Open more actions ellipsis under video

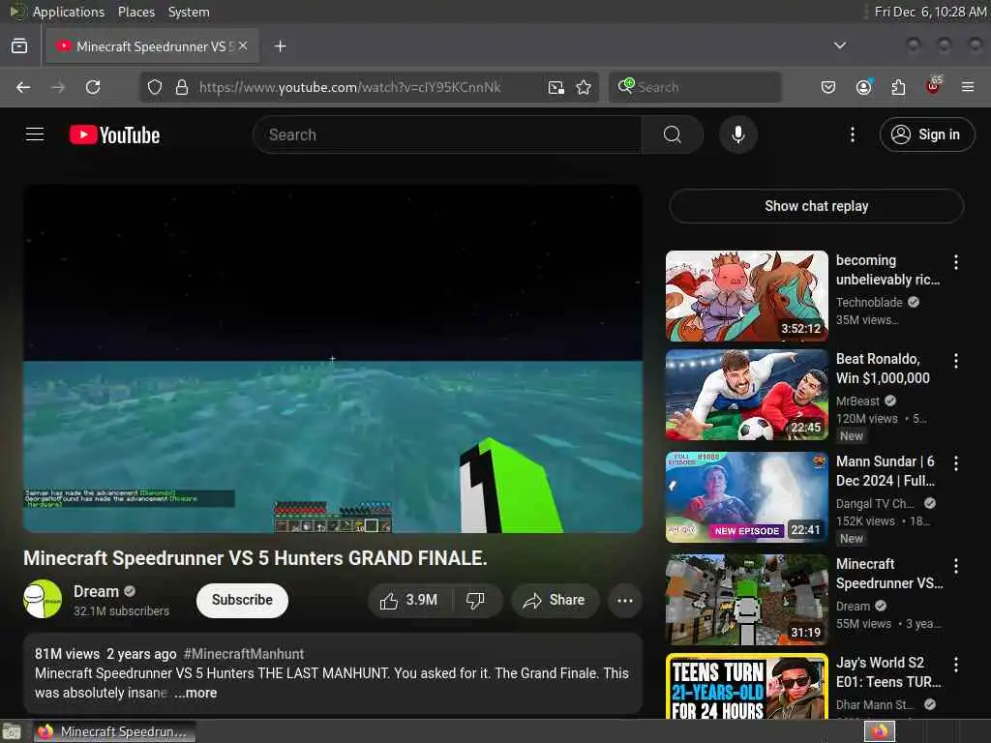(624, 600)
